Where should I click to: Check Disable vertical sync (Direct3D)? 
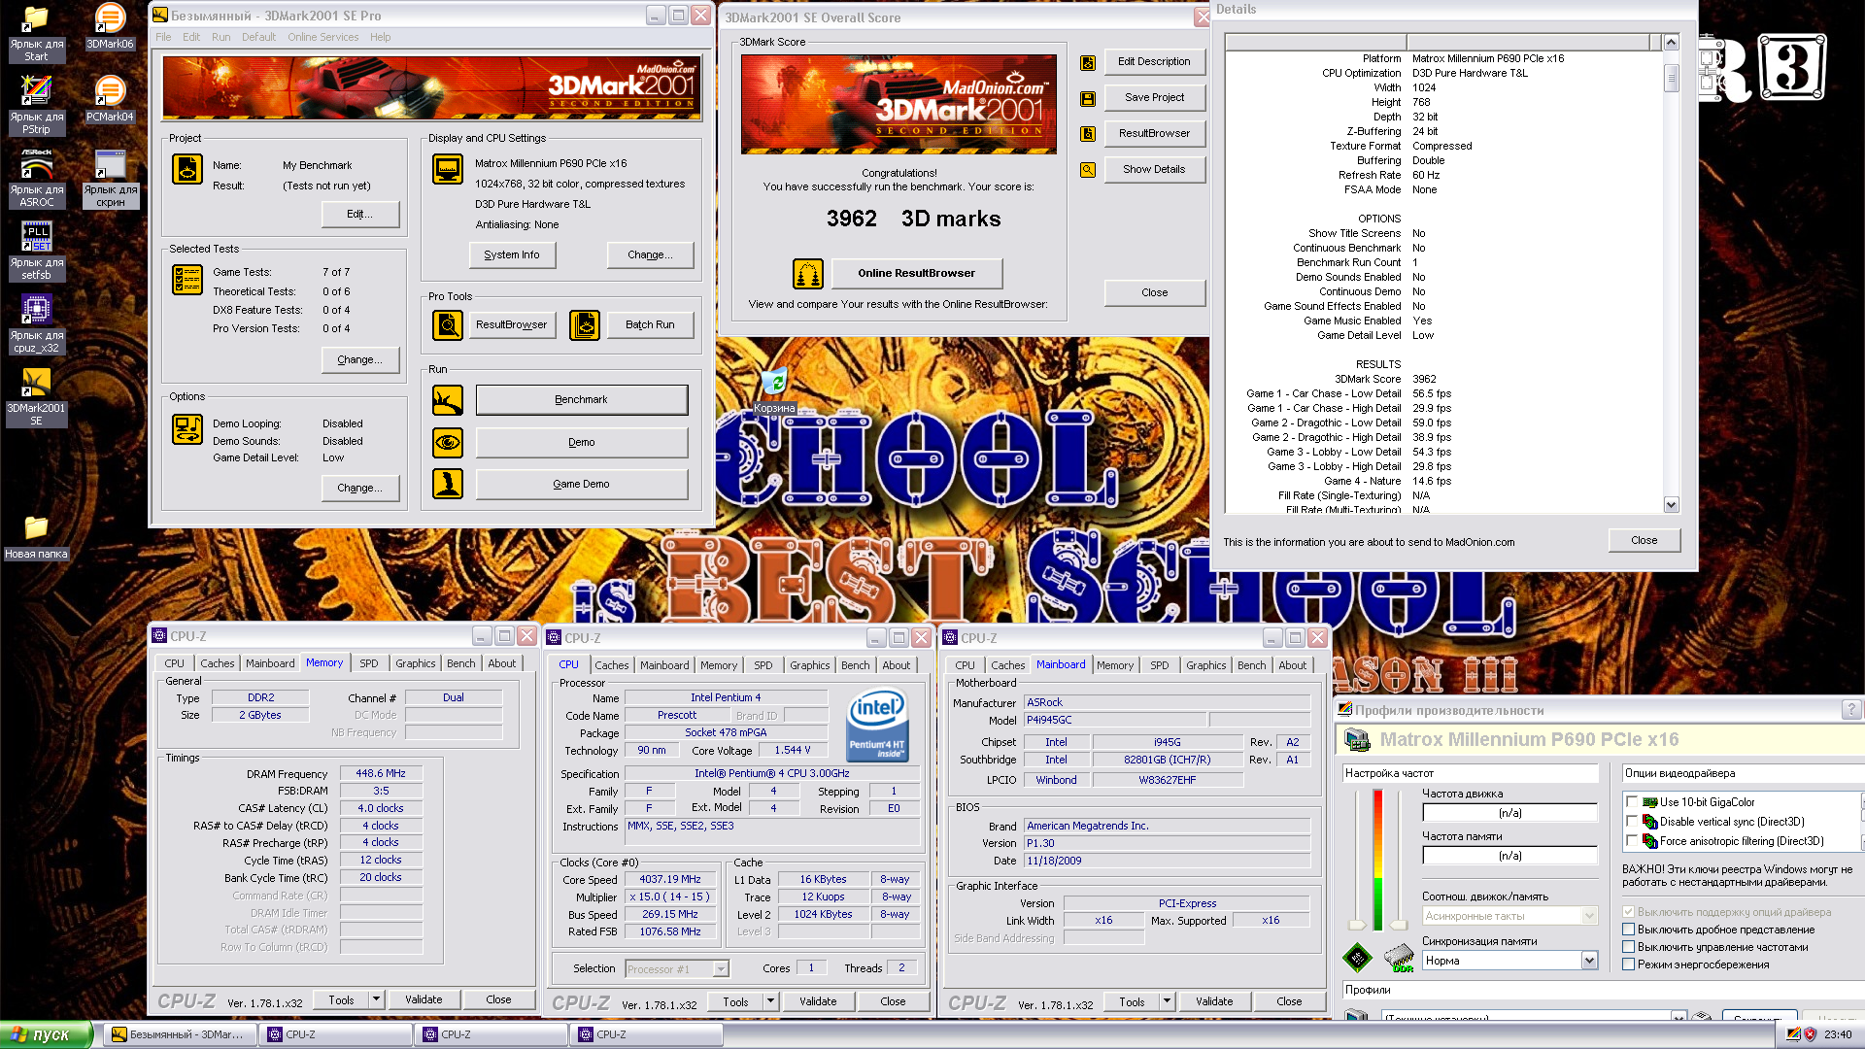click(x=1632, y=822)
